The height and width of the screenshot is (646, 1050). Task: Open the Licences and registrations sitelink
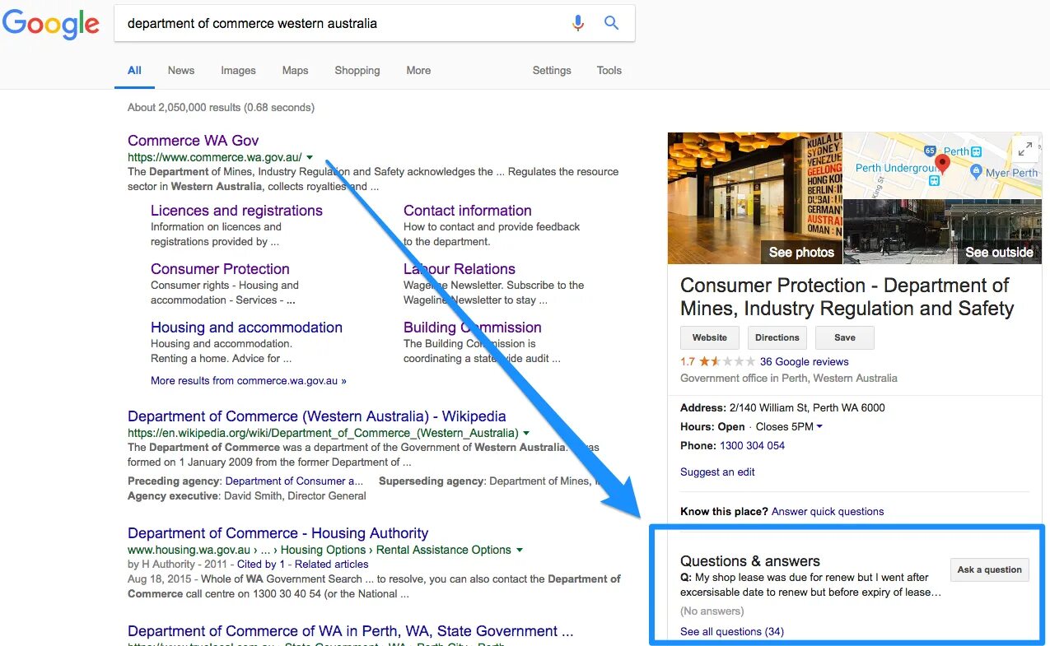236,211
